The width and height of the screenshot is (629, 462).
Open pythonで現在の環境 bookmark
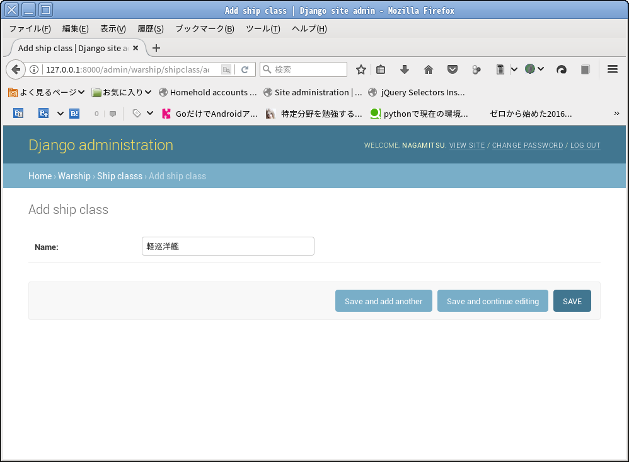[419, 114]
